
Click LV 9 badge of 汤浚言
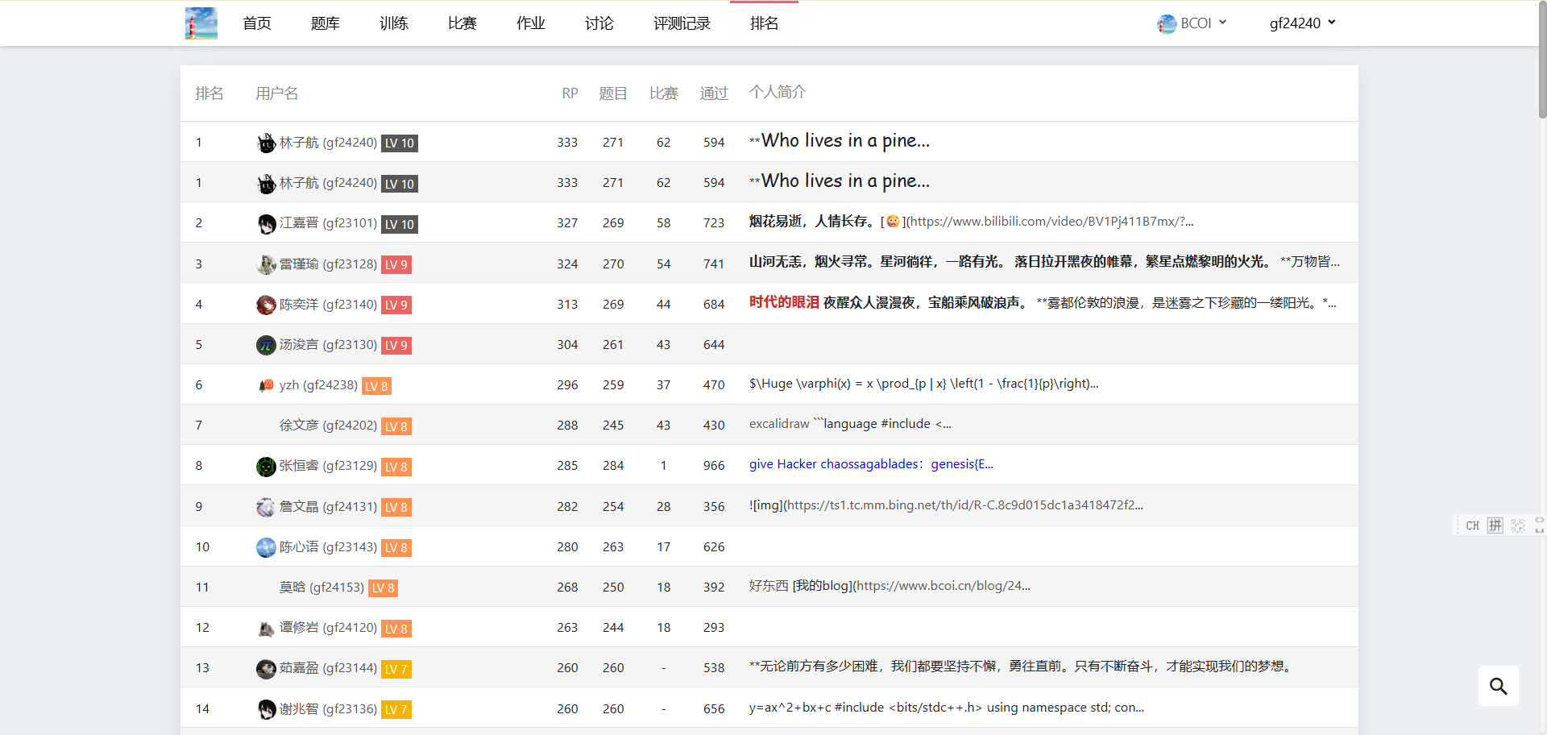click(396, 345)
